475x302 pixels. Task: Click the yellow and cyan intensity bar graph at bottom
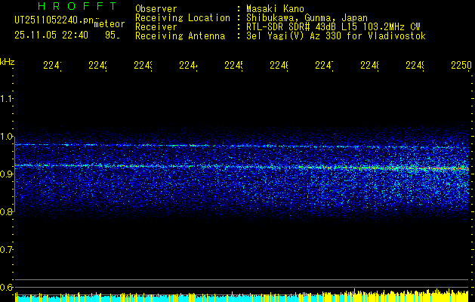pos(242,296)
